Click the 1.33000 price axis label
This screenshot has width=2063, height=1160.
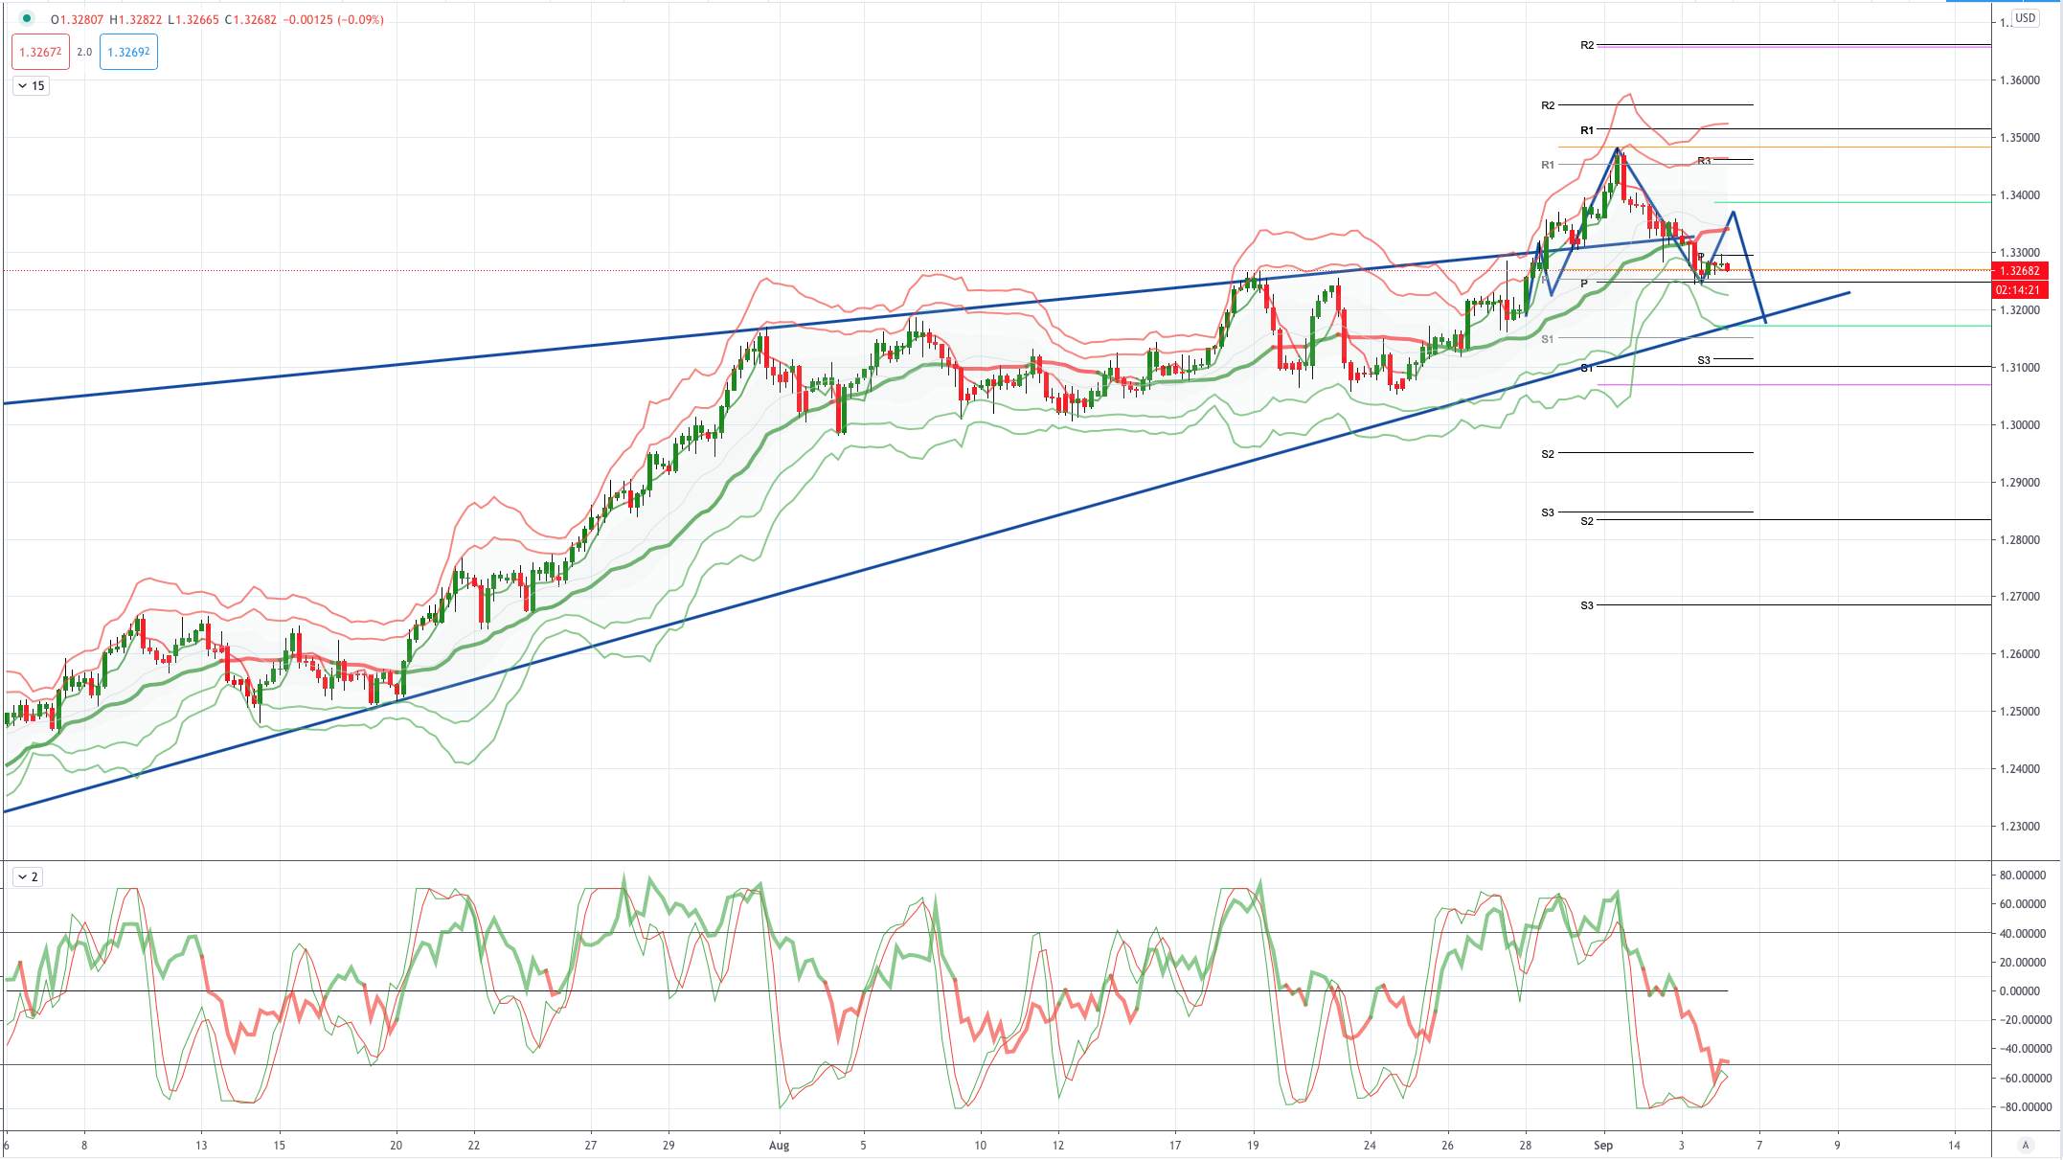[x=2019, y=253]
